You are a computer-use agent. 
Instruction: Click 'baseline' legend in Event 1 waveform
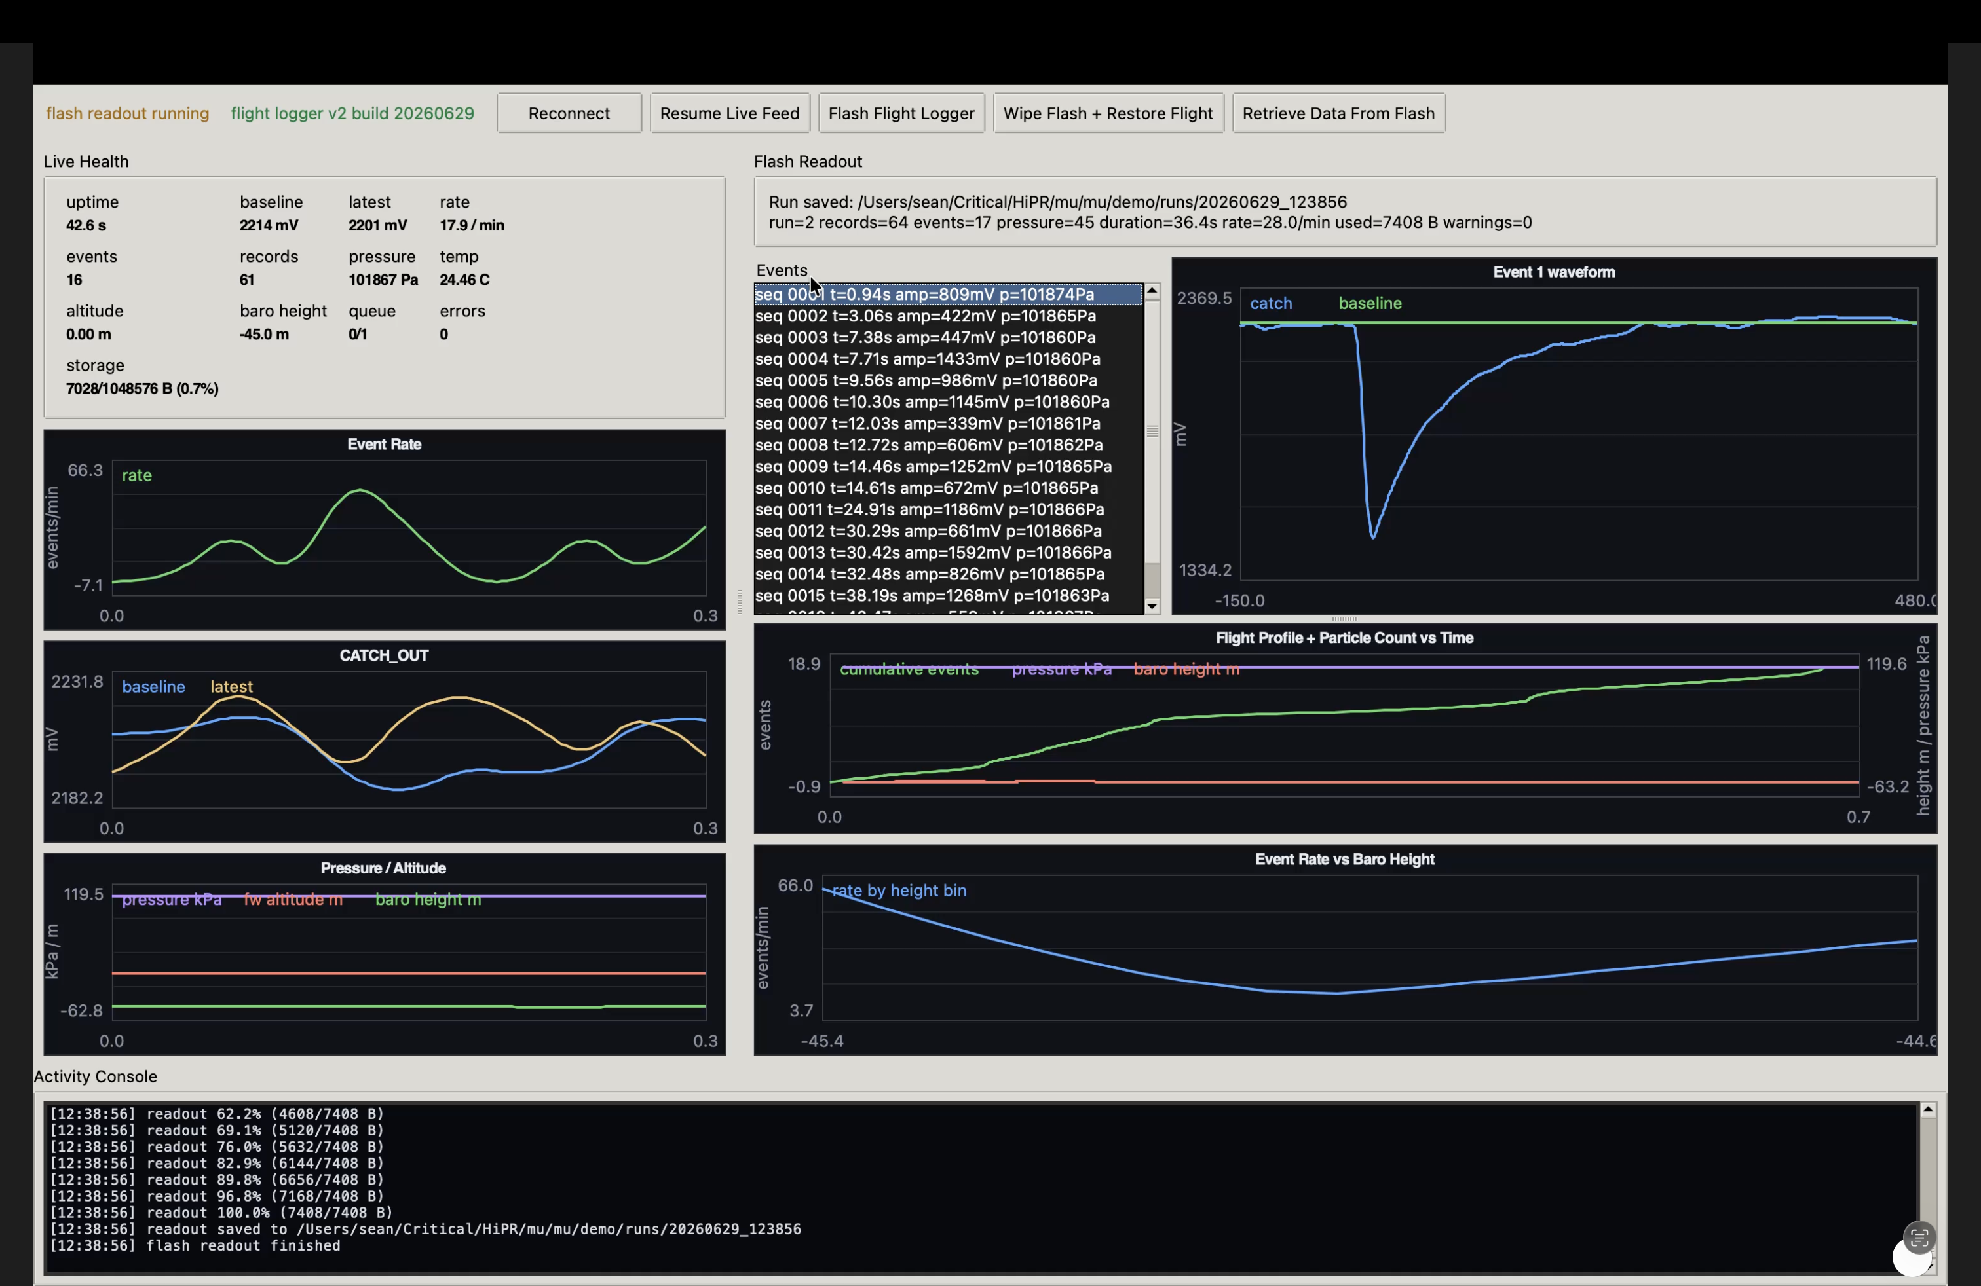(x=1369, y=304)
